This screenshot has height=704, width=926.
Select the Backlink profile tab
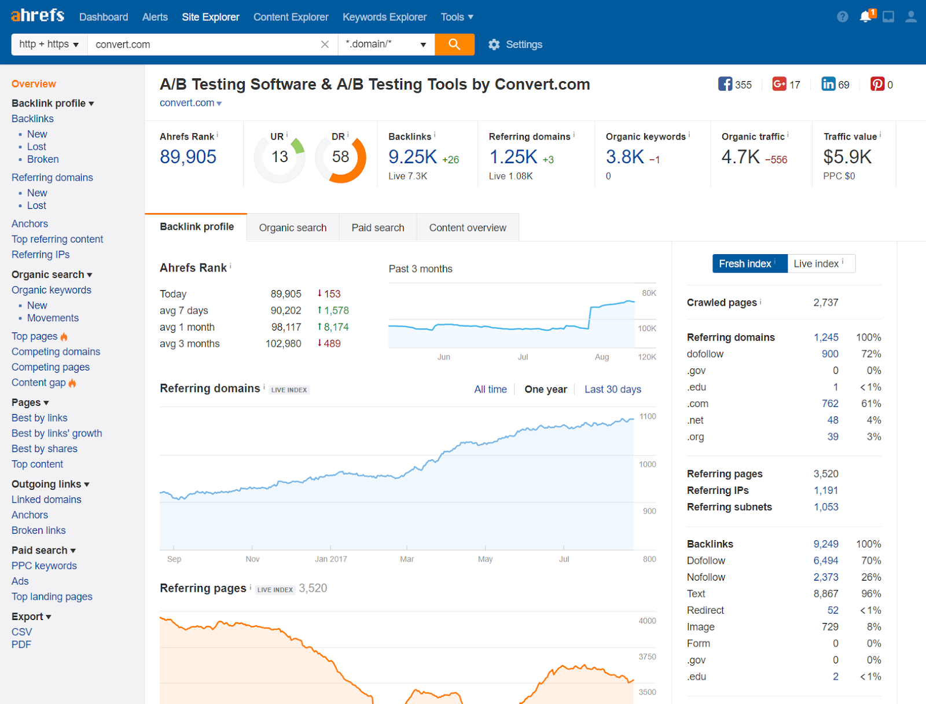pos(197,227)
